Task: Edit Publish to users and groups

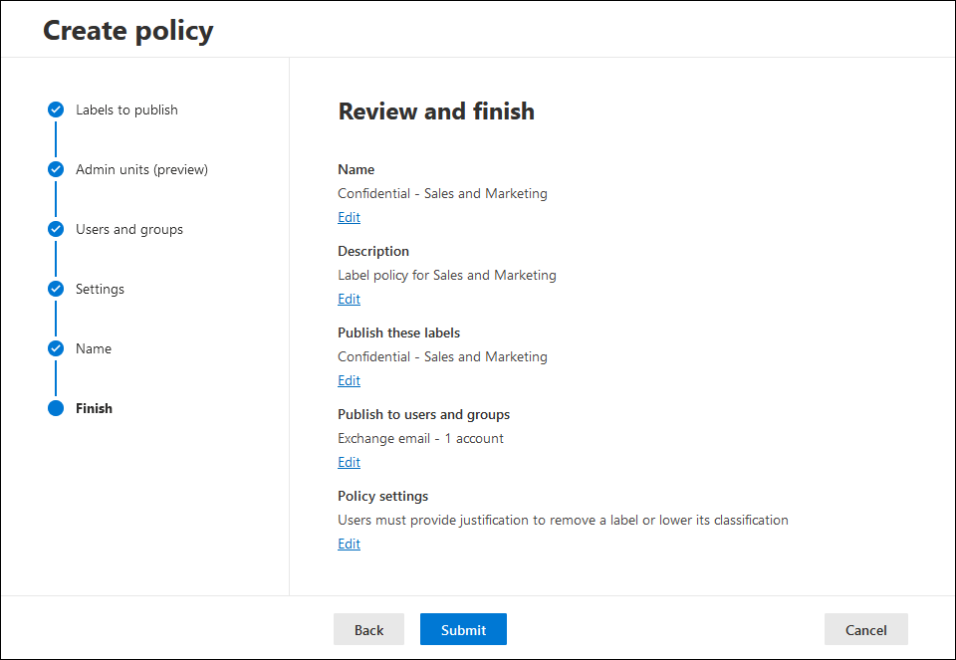Action: [349, 463]
